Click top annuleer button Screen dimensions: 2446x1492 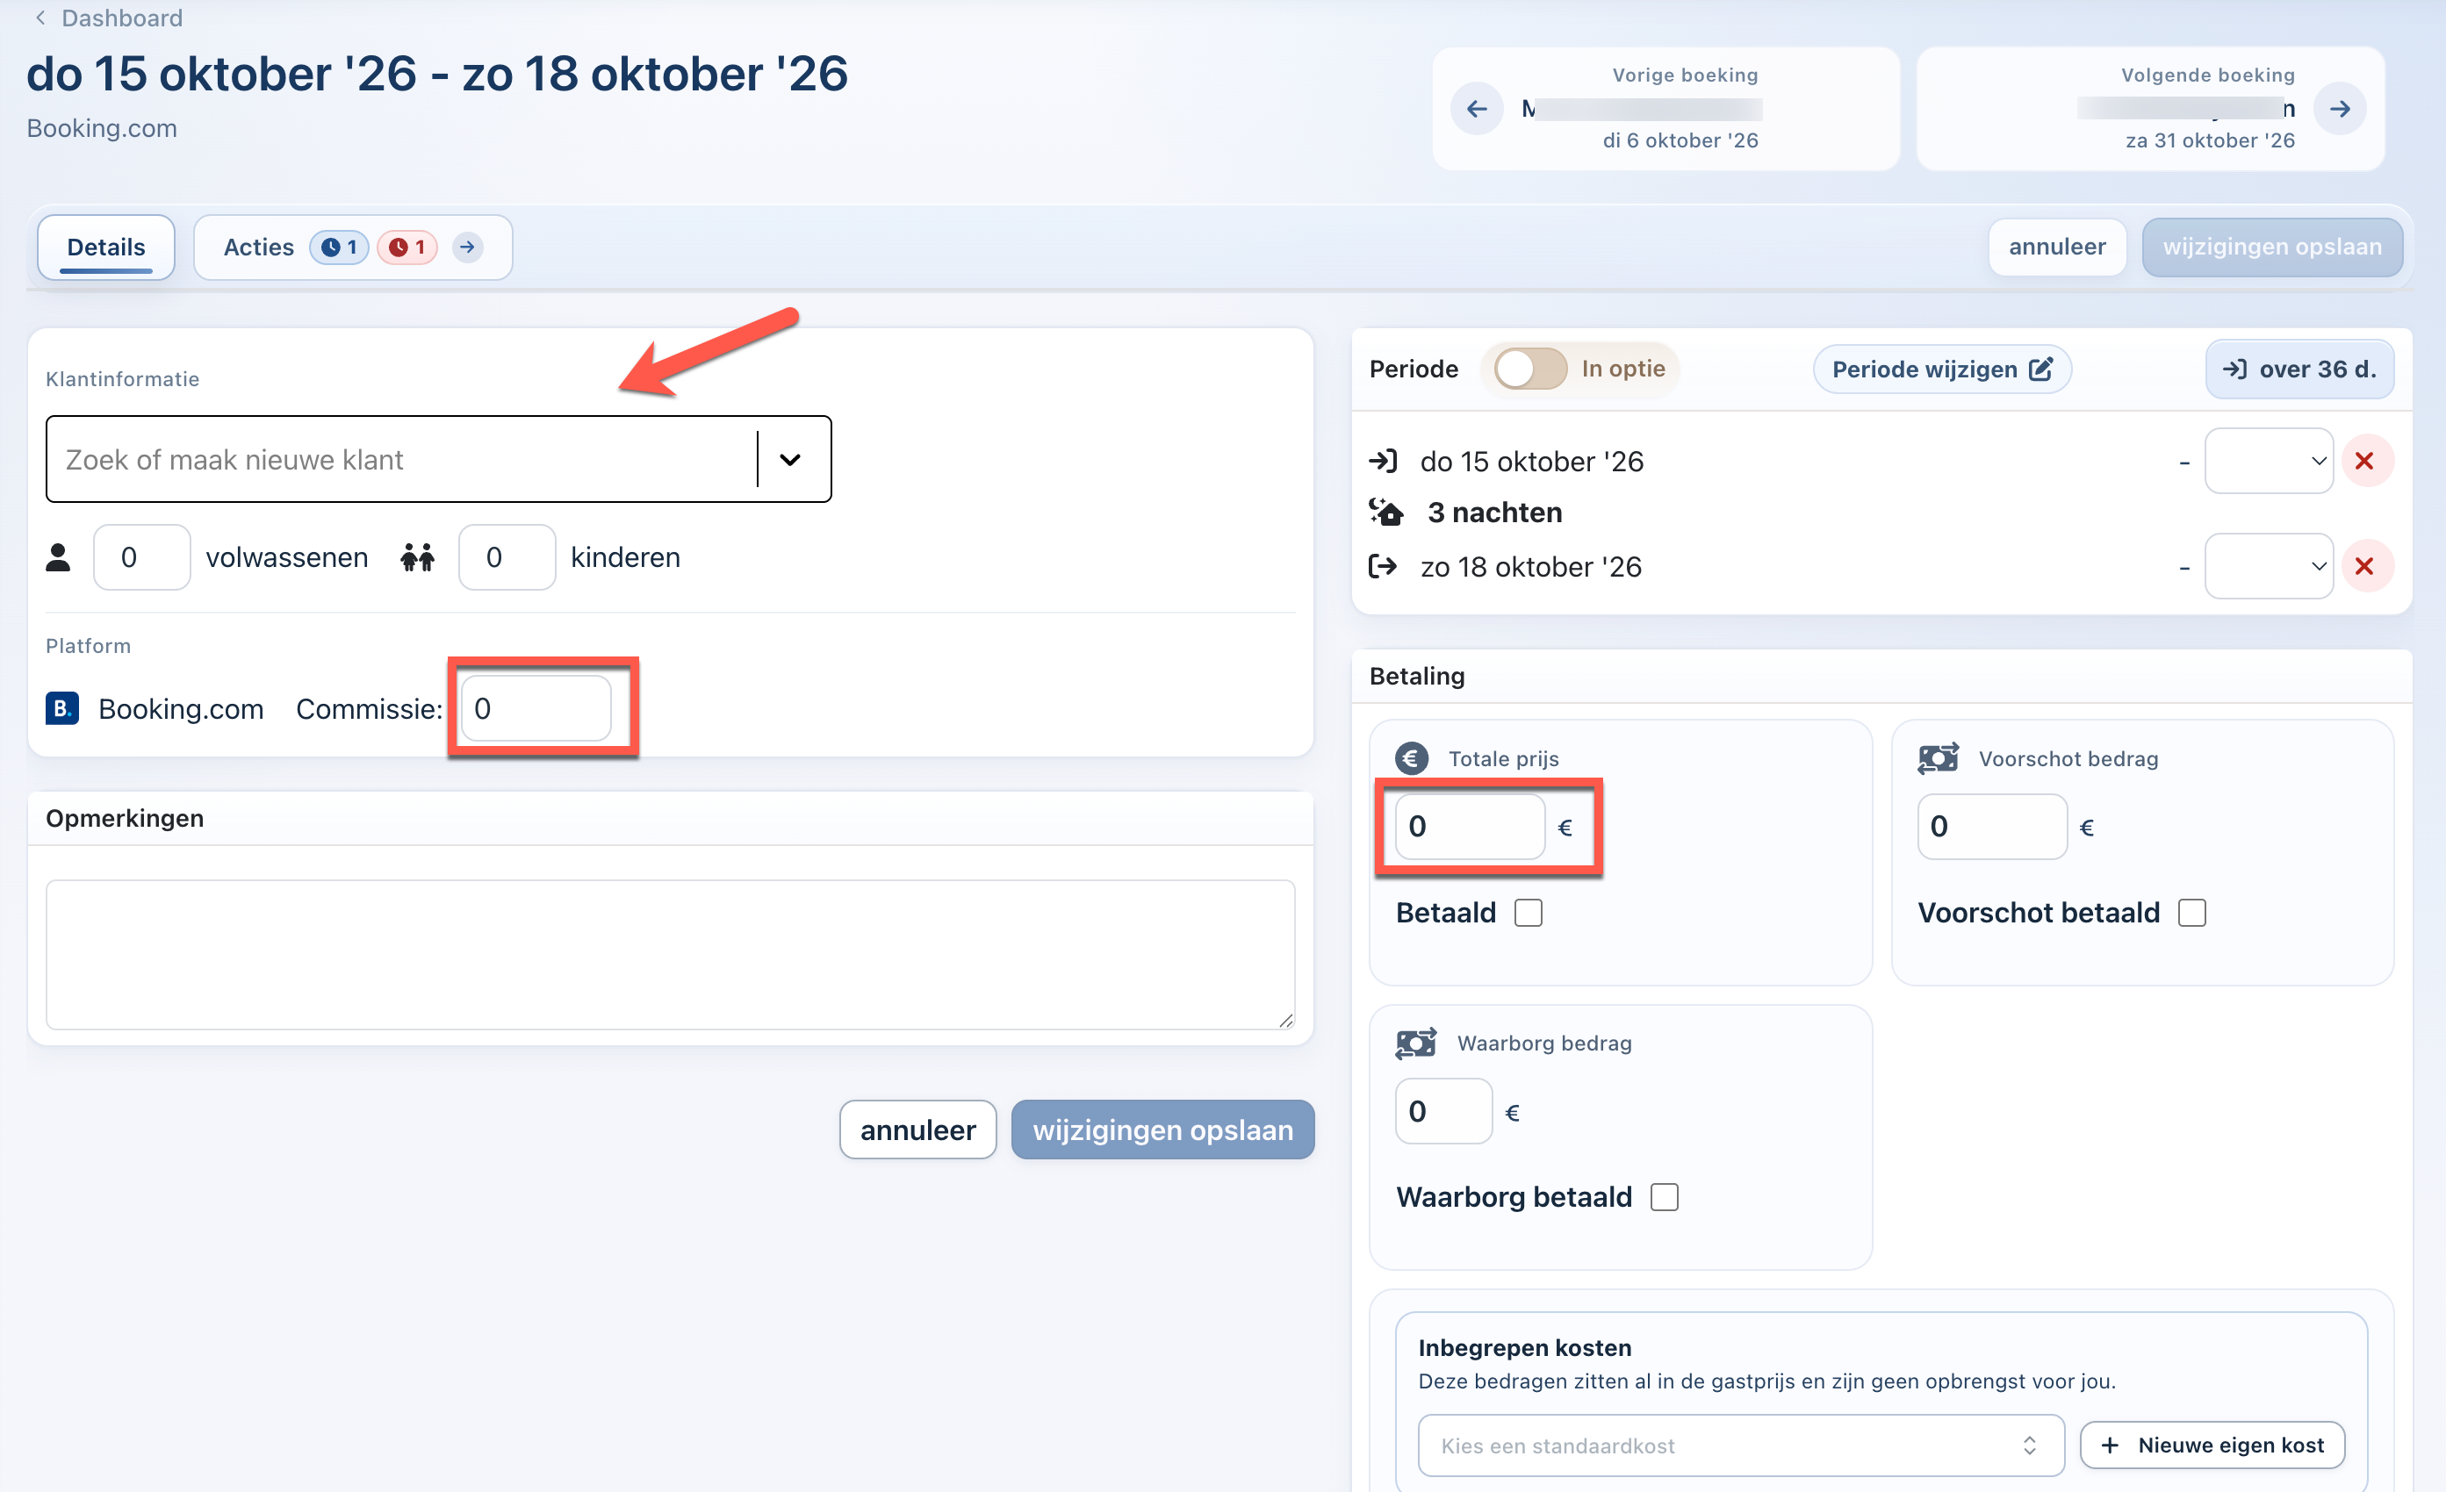(x=2057, y=247)
